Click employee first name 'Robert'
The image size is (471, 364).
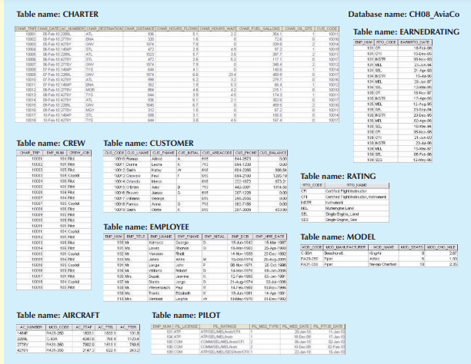tap(182, 271)
